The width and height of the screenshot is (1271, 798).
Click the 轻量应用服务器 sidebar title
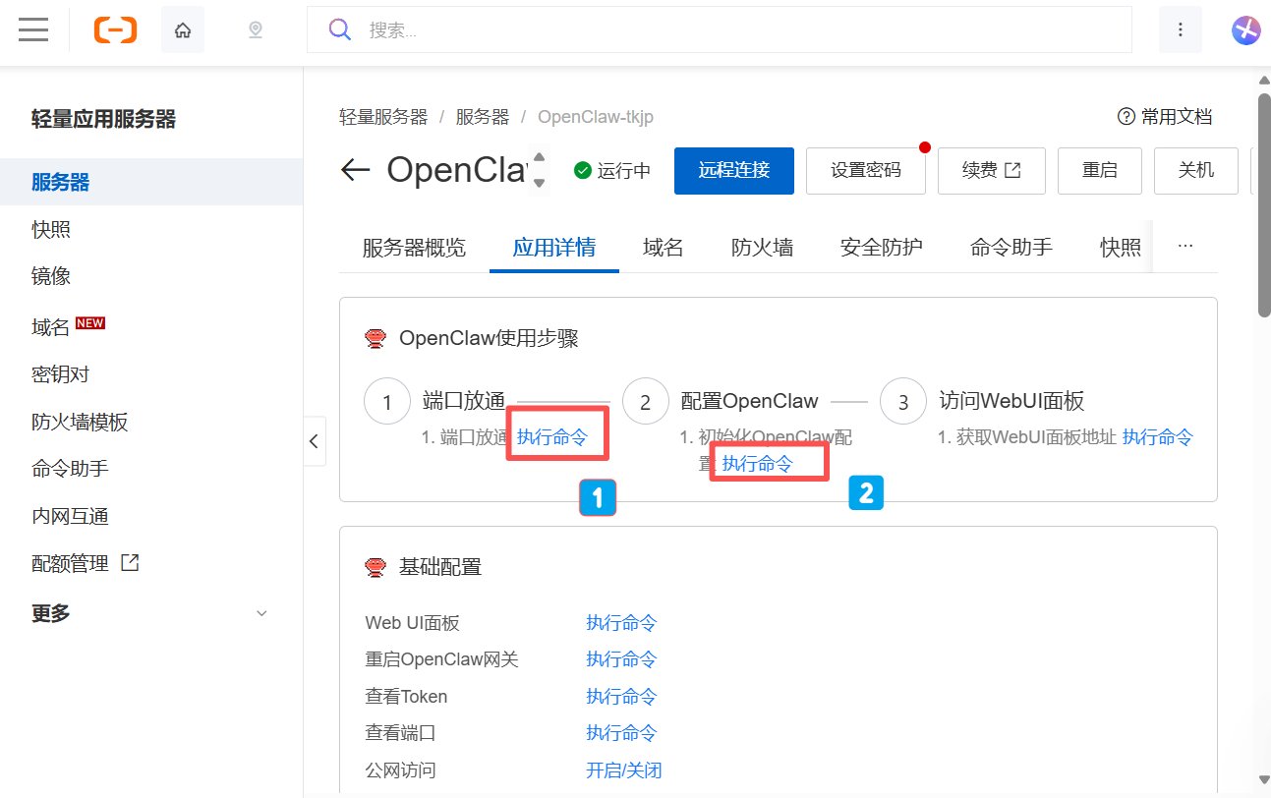104,119
